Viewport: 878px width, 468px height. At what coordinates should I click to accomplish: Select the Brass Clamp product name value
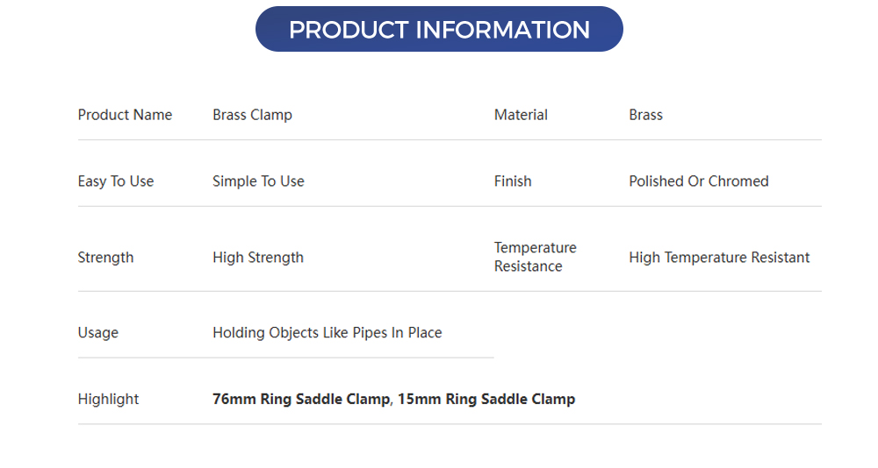tap(252, 115)
